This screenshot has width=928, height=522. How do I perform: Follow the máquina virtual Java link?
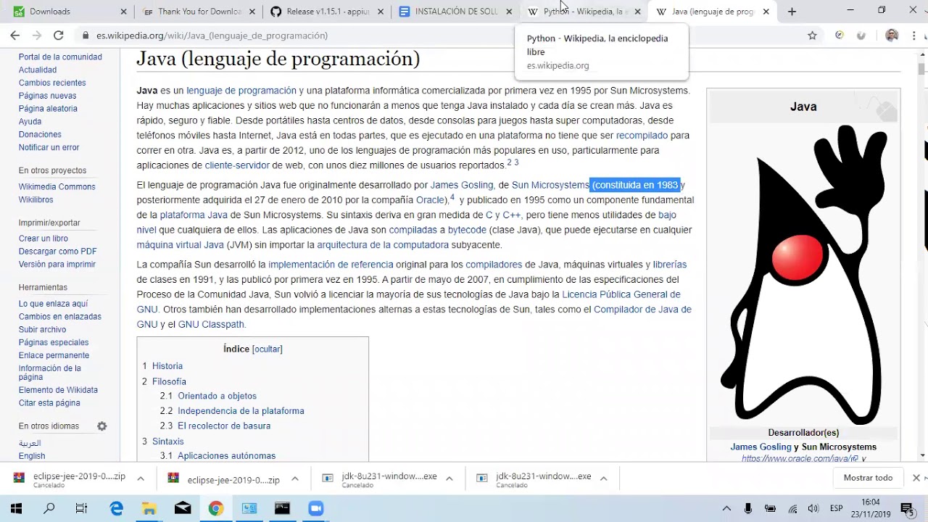pyautogui.click(x=181, y=245)
